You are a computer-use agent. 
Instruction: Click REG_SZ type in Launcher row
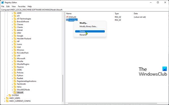(x=118, y=20)
